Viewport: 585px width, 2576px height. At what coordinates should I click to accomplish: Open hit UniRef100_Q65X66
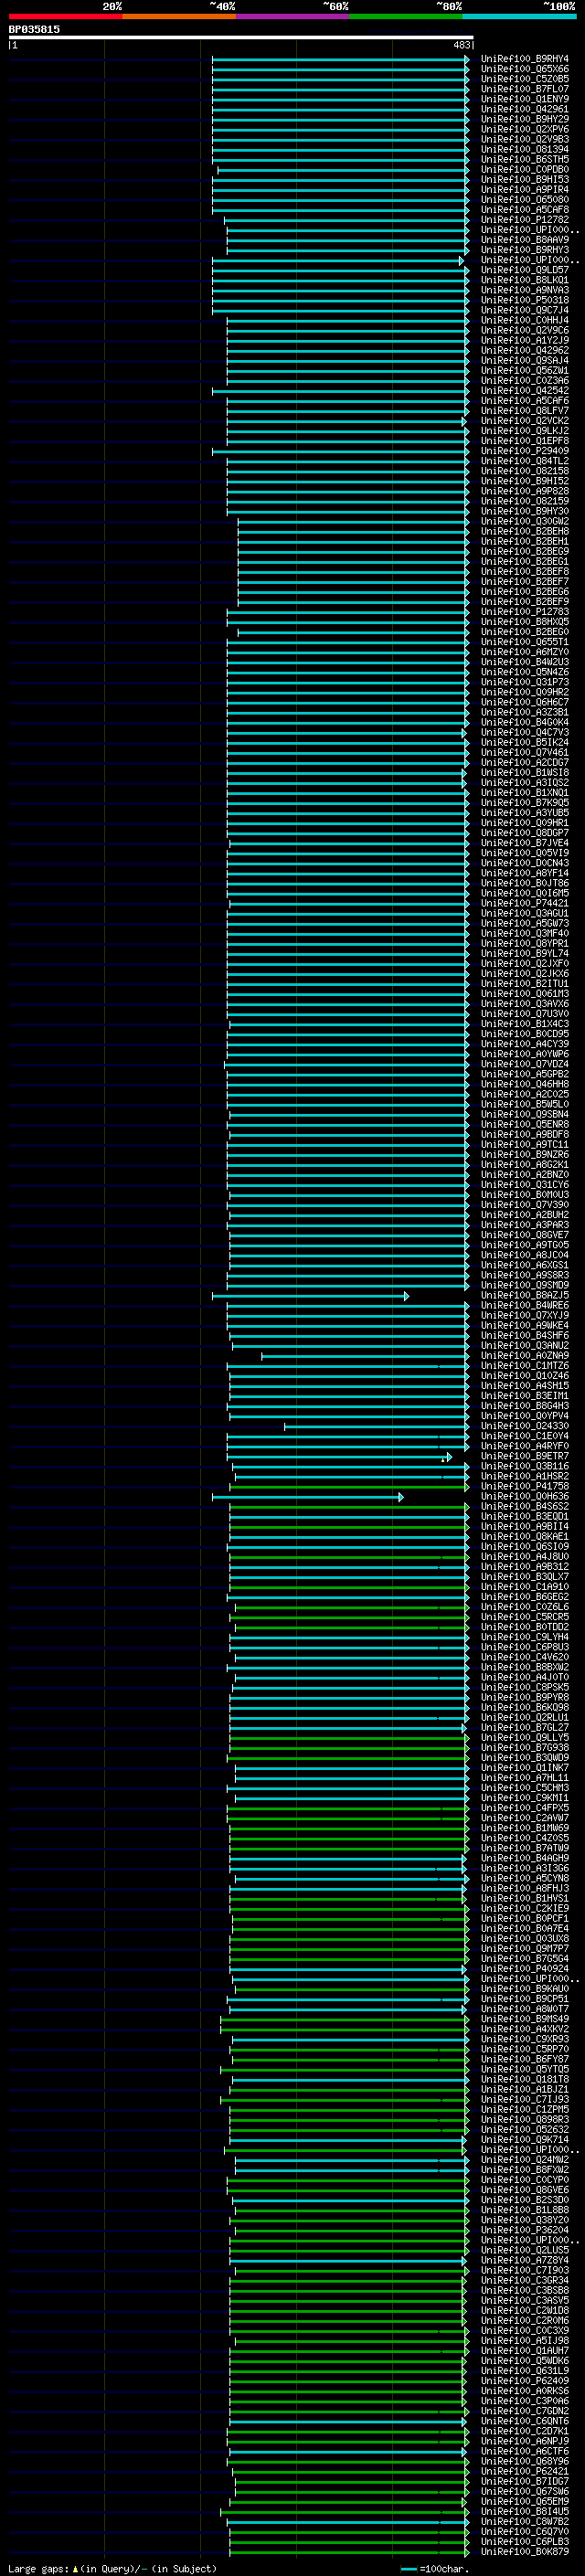tap(525, 69)
